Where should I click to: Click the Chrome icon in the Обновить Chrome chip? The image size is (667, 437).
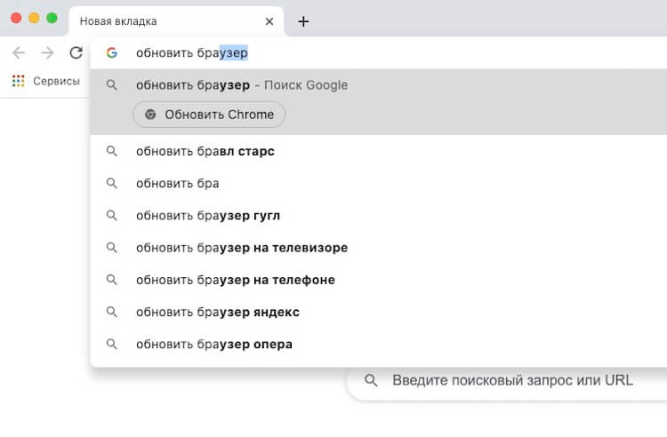[150, 115]
